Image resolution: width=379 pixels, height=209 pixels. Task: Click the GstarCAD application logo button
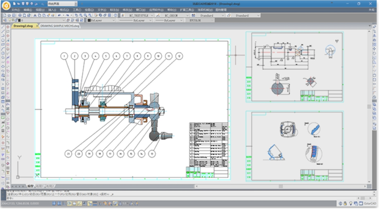[6, 5]
